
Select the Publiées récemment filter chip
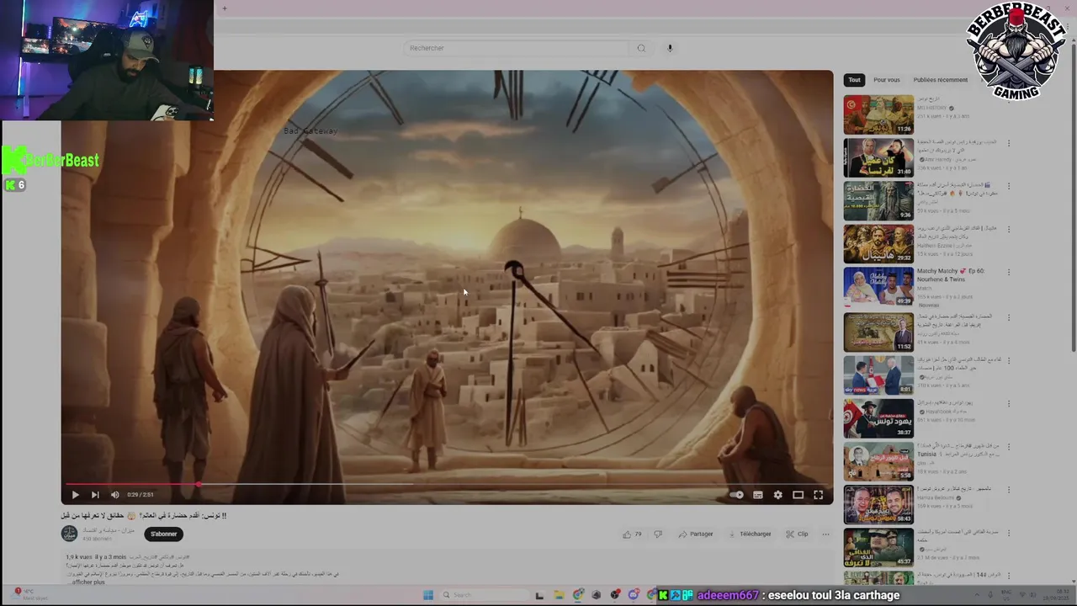tap(941, 80)
